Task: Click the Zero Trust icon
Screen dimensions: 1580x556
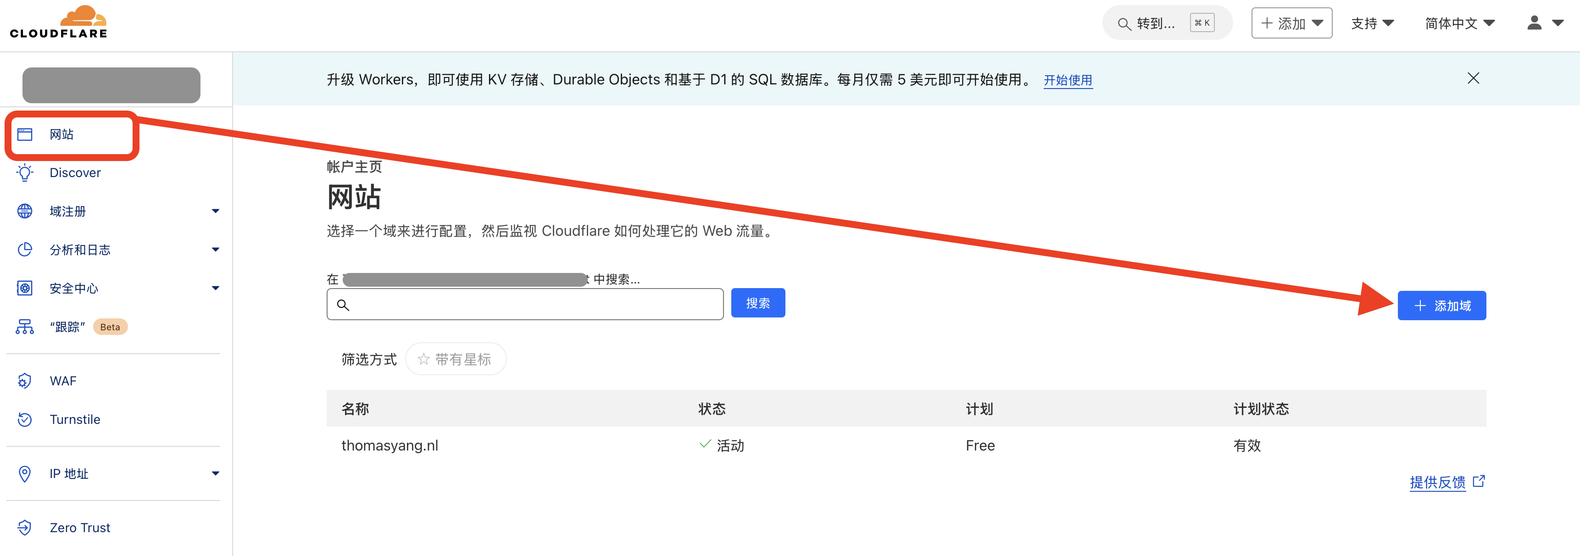Action: click(x=24, y=528)
